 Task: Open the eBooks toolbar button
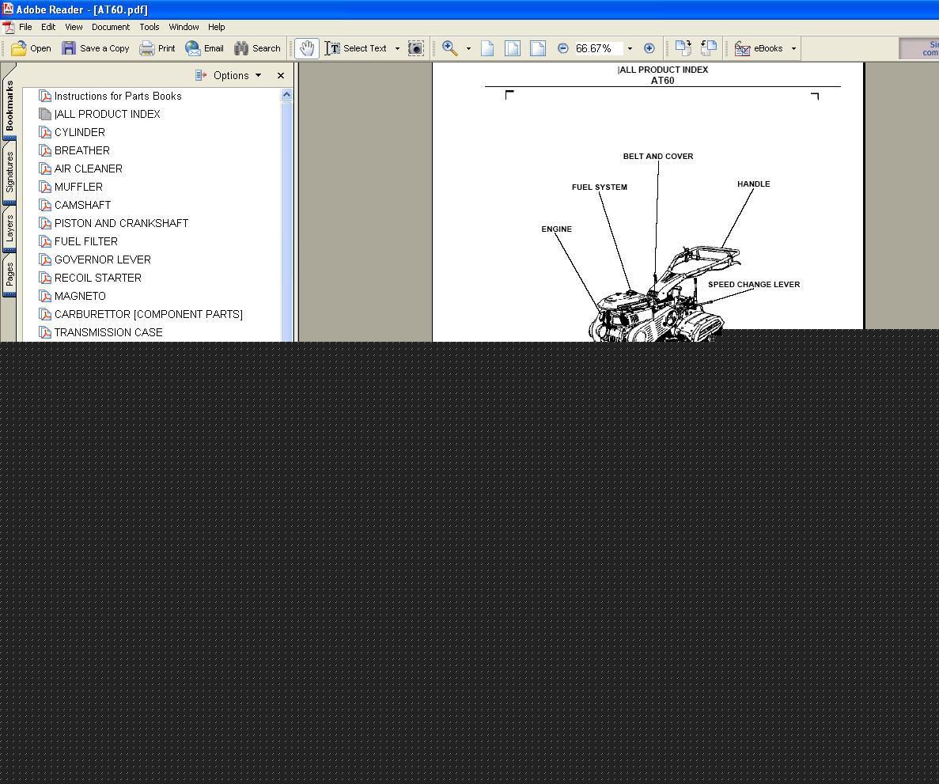(759, 48)
